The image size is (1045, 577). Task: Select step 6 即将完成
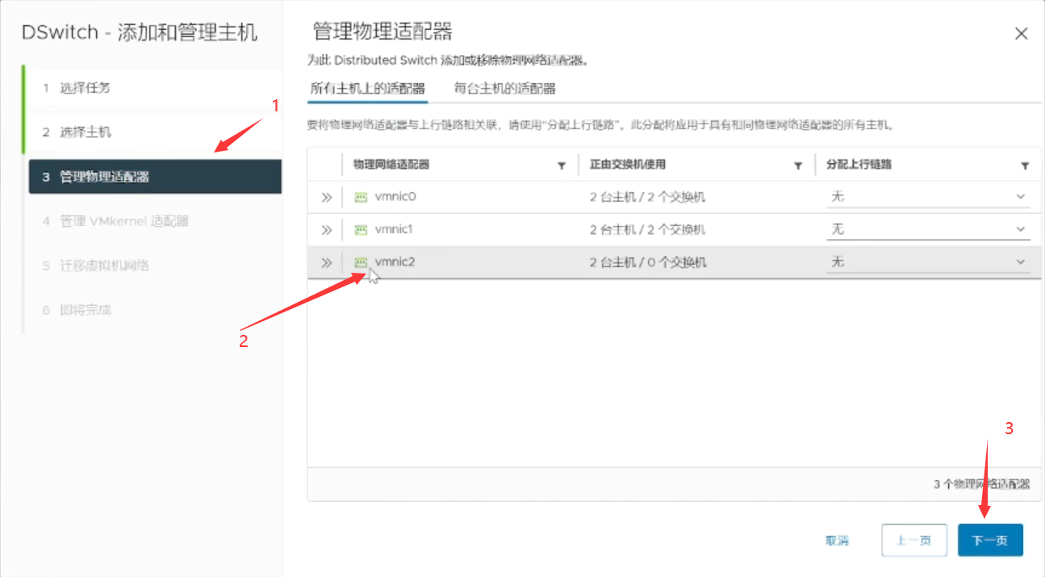153,310
